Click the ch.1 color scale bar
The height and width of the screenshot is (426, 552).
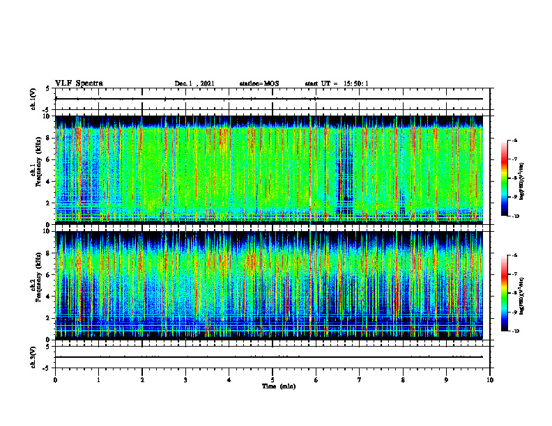(505, 178)
